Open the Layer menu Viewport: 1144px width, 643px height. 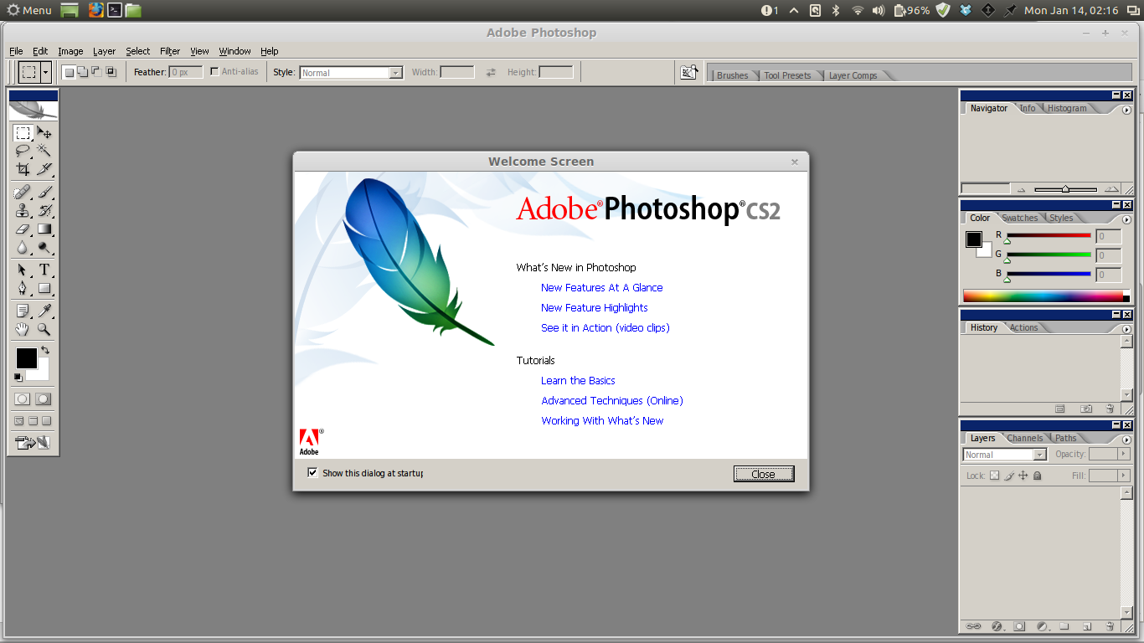click(105, 51)
